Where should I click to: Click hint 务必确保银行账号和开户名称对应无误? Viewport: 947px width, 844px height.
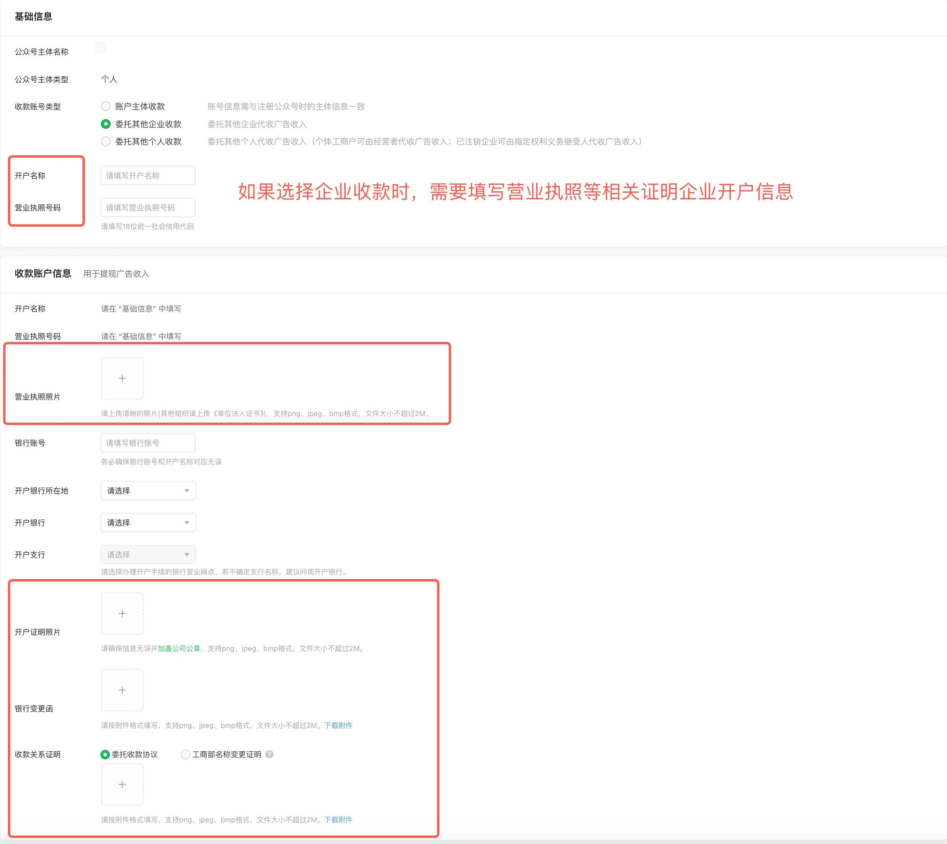point(161,462)
